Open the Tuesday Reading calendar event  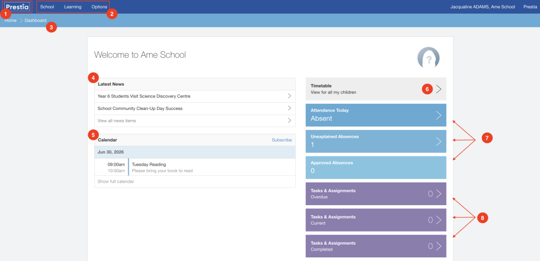(195, 167)
